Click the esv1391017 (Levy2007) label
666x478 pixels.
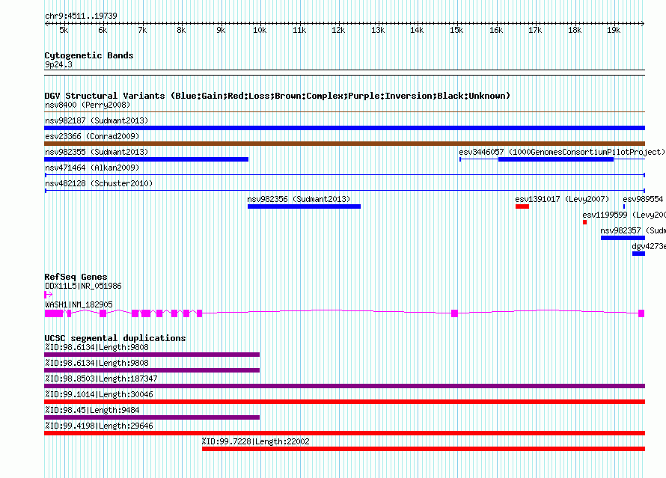coord(562,199)
